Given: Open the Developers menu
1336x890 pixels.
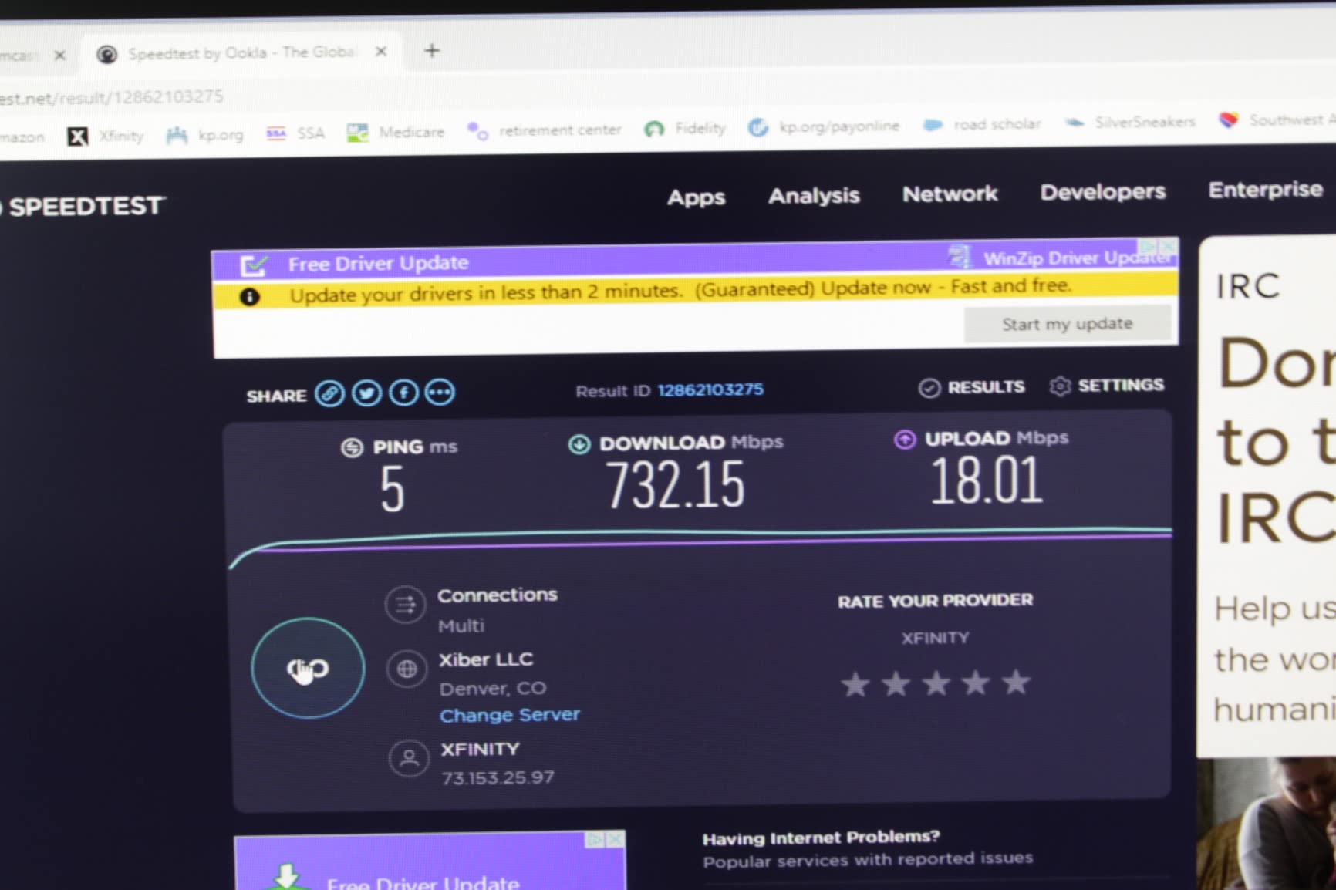Looking at the screenshot, I should 1102,192.
